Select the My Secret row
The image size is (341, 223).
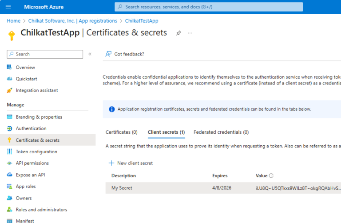click(x=122, y=188)
